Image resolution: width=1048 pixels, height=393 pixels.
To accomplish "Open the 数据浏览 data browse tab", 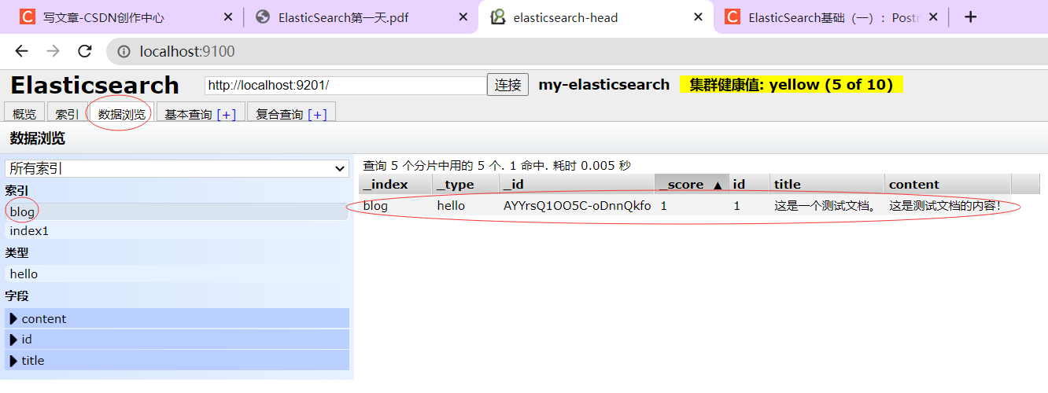I will point(122,113).
